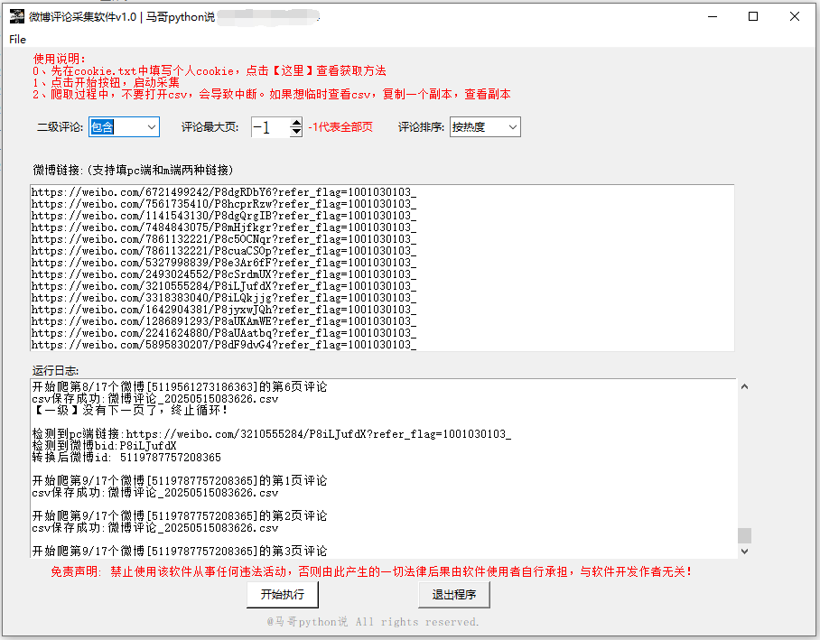Click log line 检测到微博bid:P8iLJufdX
Screen dimensions: 820x640
[104, 446]
